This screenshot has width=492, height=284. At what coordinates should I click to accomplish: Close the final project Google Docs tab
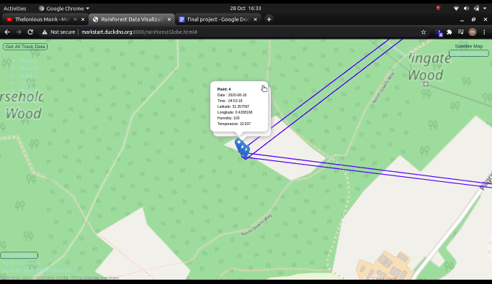[256, 19]
